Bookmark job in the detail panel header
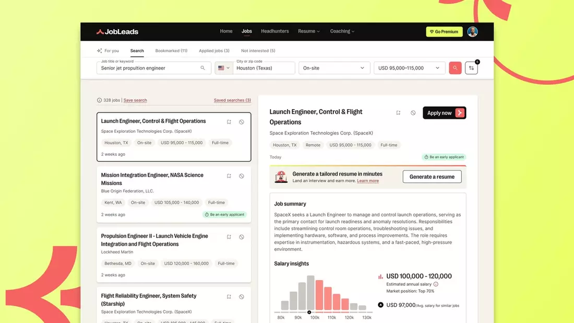Image resolution: width=574 pixels, height=323 pixels. click(x=398, y=113)
